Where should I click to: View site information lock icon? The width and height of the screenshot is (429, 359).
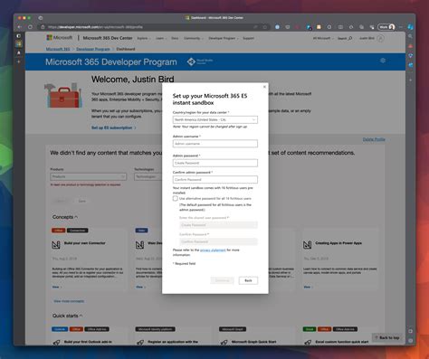43,27
